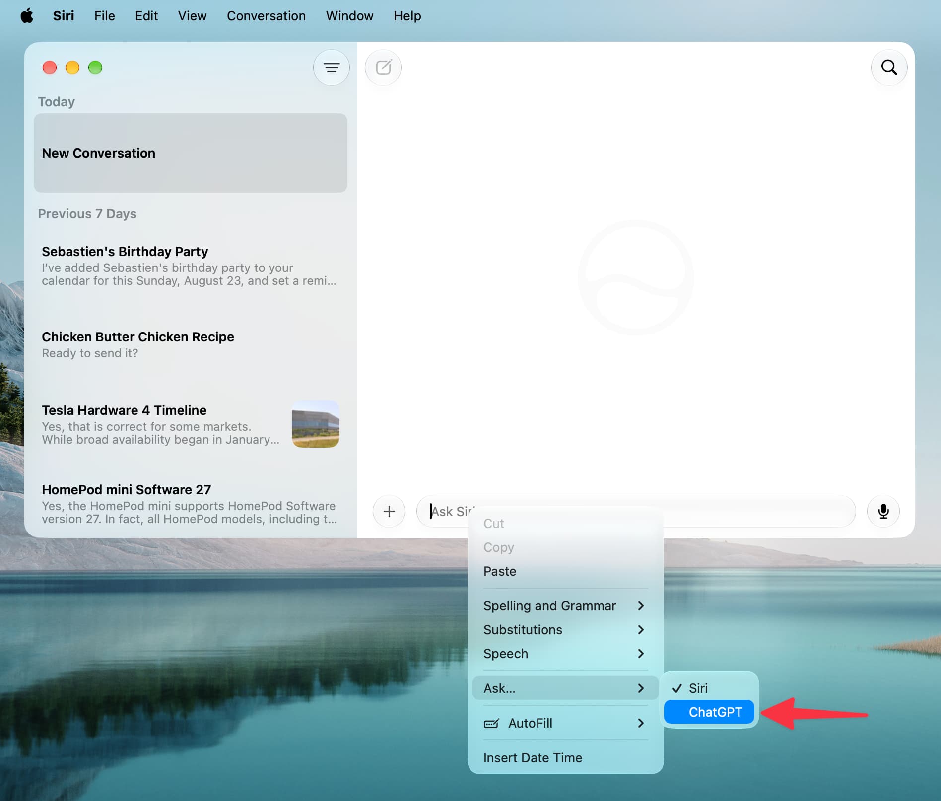The image size is (941, 801).
Task: Open search with the magnifying glass
Action: point(889,67)
